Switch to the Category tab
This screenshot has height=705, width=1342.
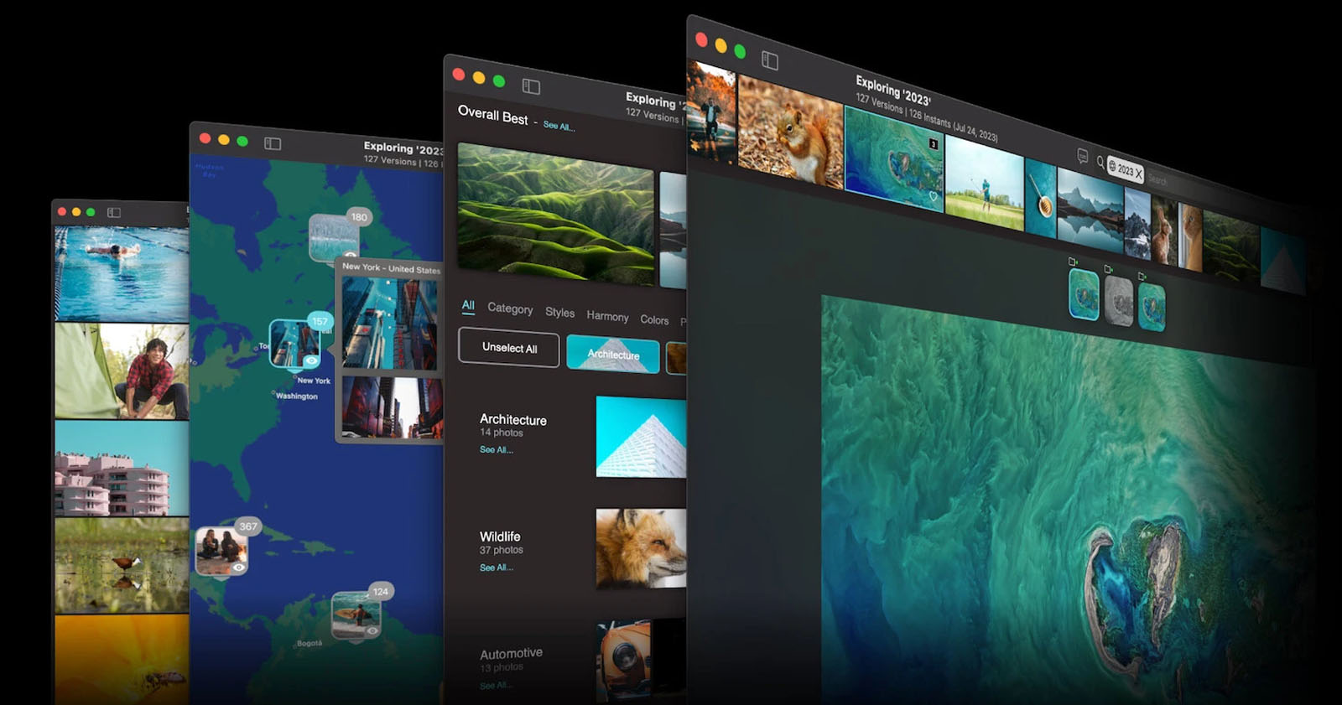click(x=510, y=308)
